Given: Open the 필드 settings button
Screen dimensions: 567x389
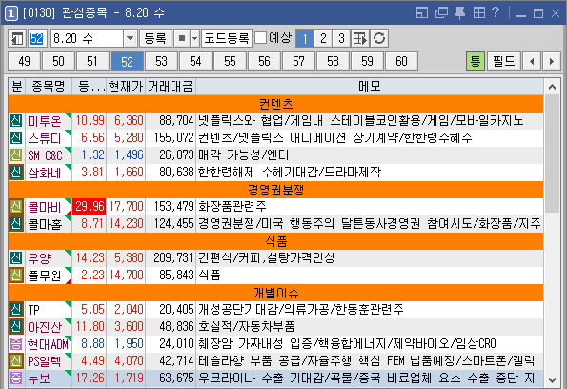Looking at the screenshot, I should pyautogui.click(x=504, y=61).
